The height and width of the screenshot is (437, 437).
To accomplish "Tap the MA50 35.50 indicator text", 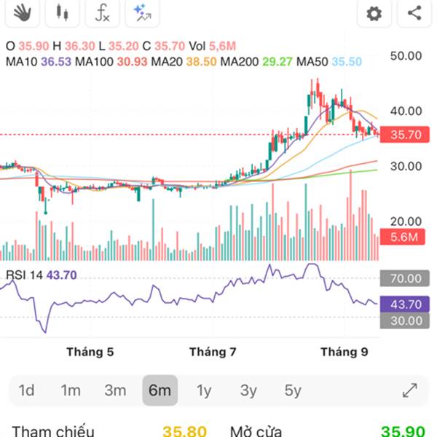I will pyautogui.click(x=329, y=62).
